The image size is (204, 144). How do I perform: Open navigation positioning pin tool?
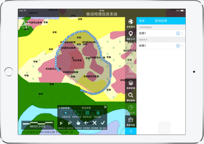131,34
